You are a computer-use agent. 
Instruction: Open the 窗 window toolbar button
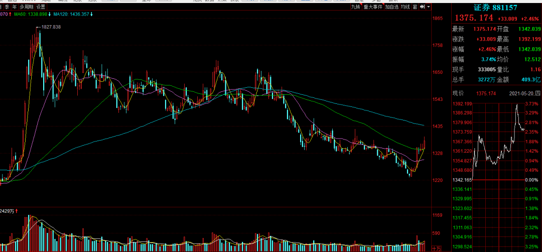pyautogui.click(x=415, y=7)
